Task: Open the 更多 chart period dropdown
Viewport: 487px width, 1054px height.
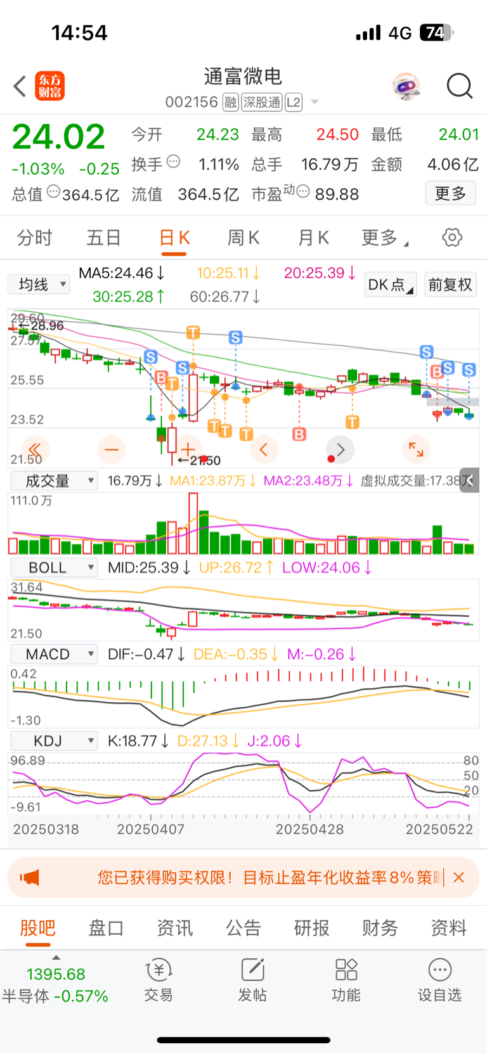Action: coord(385,238)
